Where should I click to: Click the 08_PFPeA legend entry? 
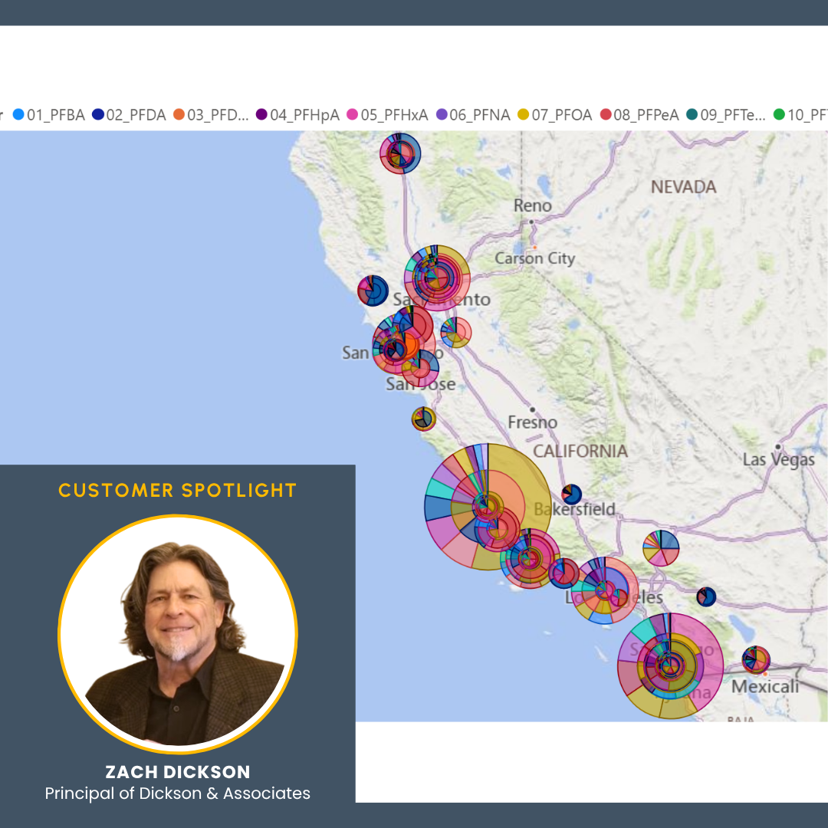[x=639, y=114]
